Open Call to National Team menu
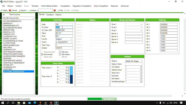This screenshot has height=105, width=186. [x=49, y=6]
